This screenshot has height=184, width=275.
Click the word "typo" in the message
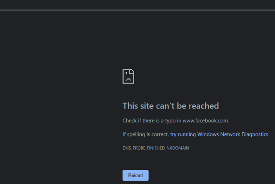[170, 121]
